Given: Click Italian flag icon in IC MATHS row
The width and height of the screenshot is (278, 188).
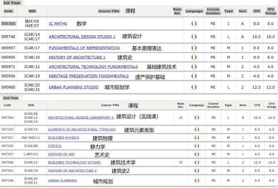Looking at the screenshot, I should 194,24.
